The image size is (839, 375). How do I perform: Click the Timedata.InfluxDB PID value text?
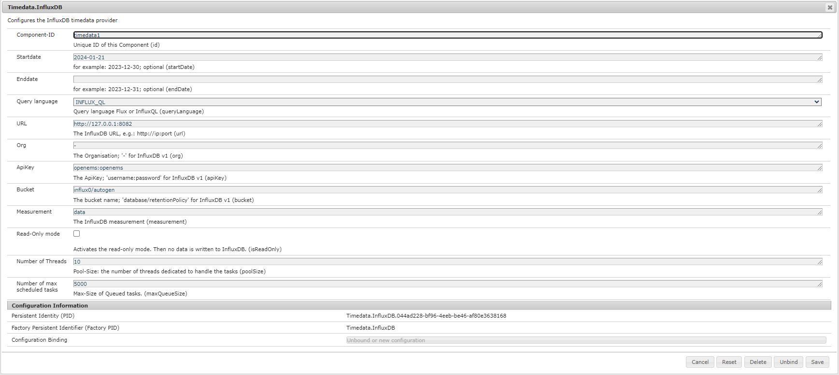pos(426,316)
